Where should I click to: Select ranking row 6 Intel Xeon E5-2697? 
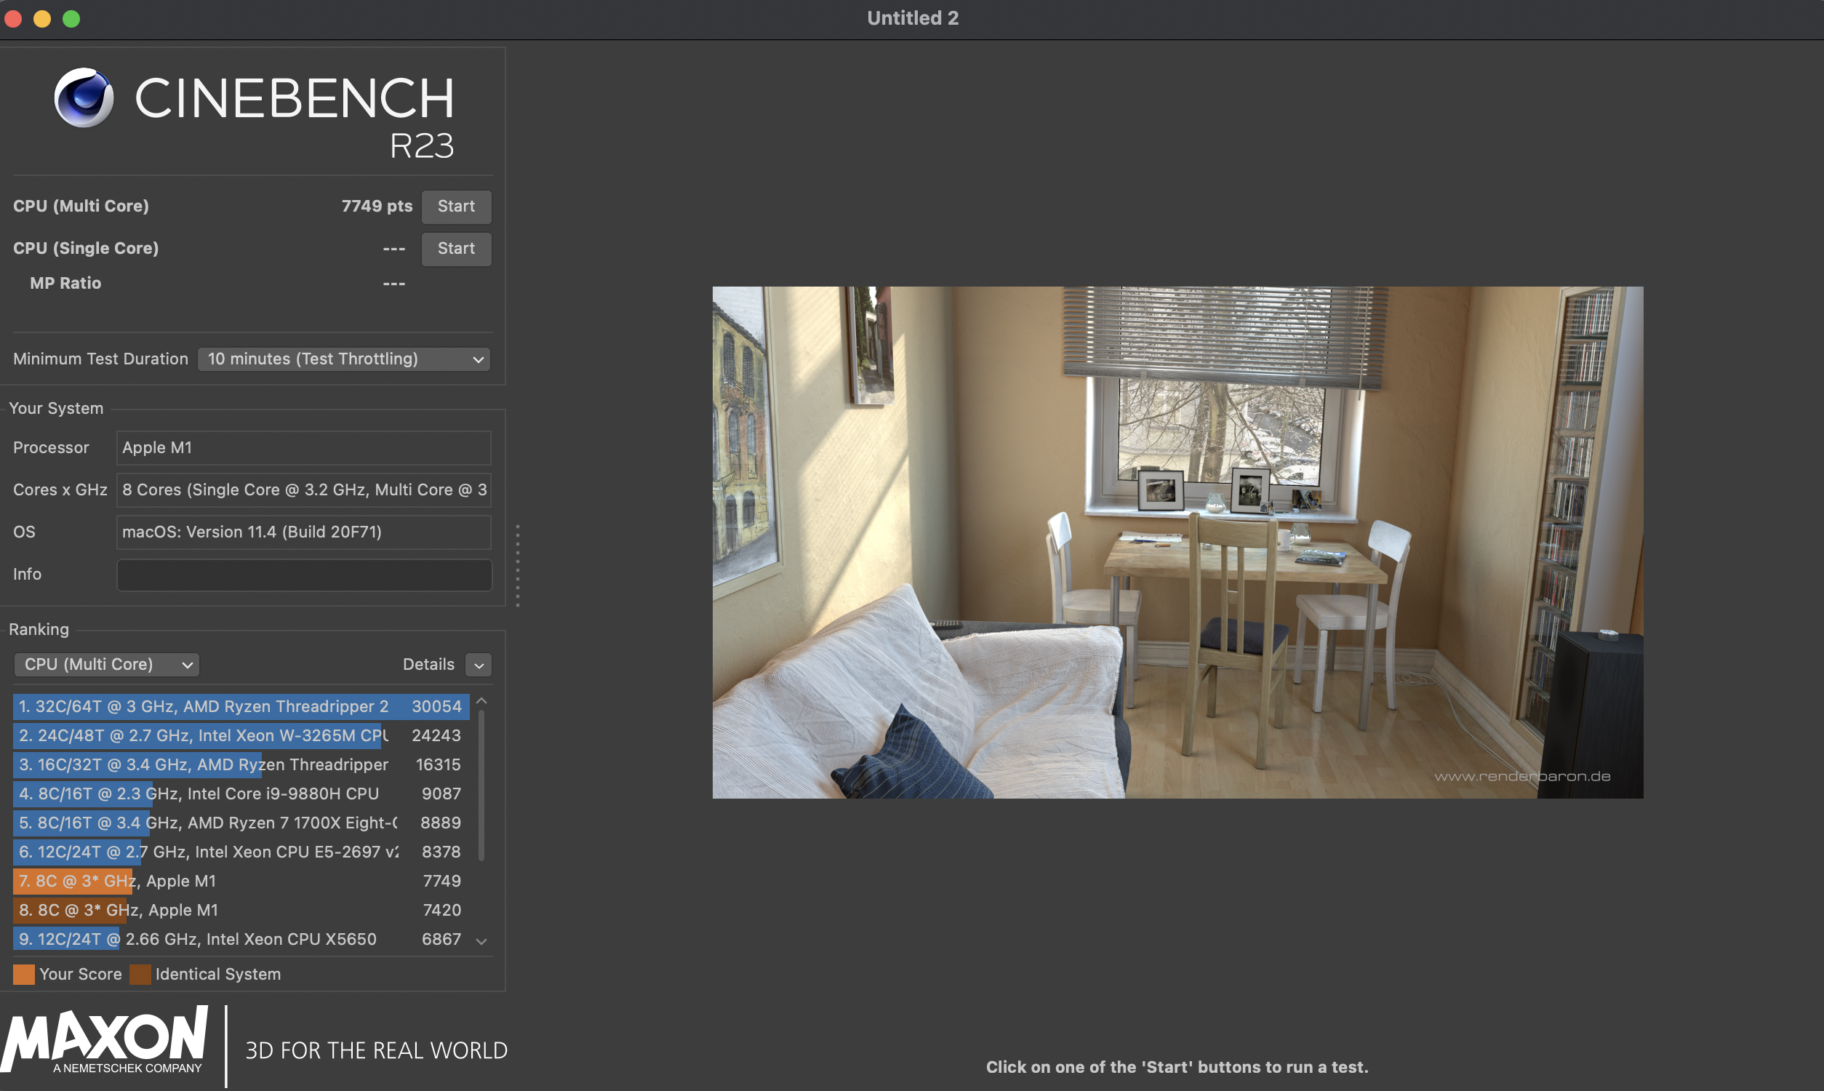[241, 852]
